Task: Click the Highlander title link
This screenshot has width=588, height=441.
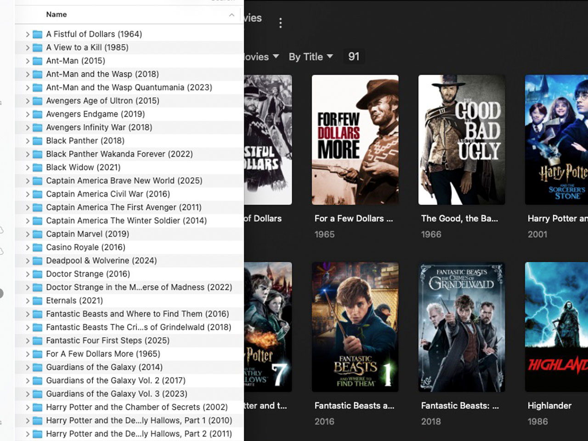Action: coord(549,406)
